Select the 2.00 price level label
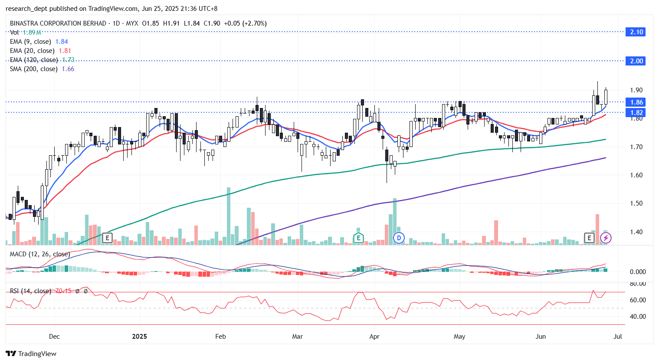Image resolution: width=659 pixels, height=363 pixels. pos(636,61)
